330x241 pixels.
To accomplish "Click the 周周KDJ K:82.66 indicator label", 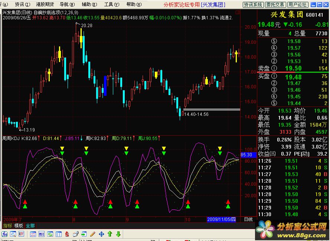I will 20,138.
